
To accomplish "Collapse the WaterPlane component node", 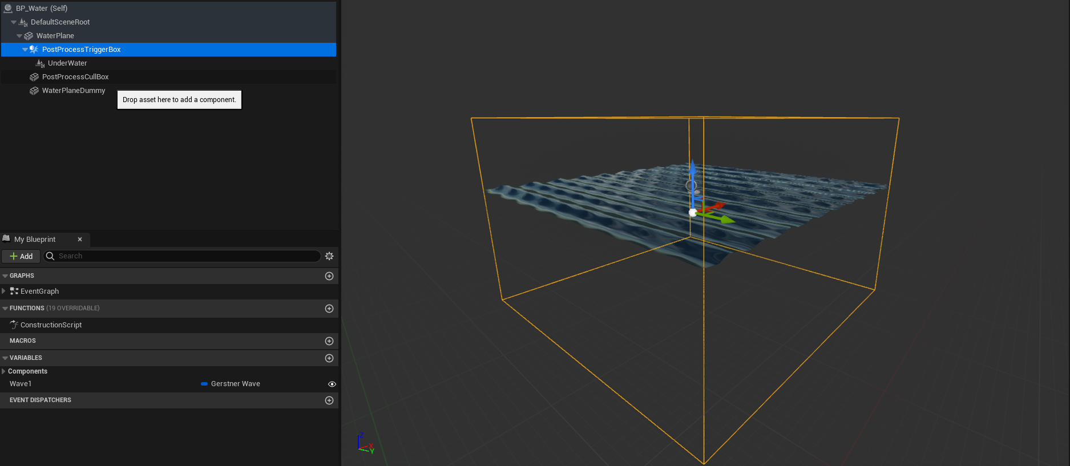I will 19,36.
